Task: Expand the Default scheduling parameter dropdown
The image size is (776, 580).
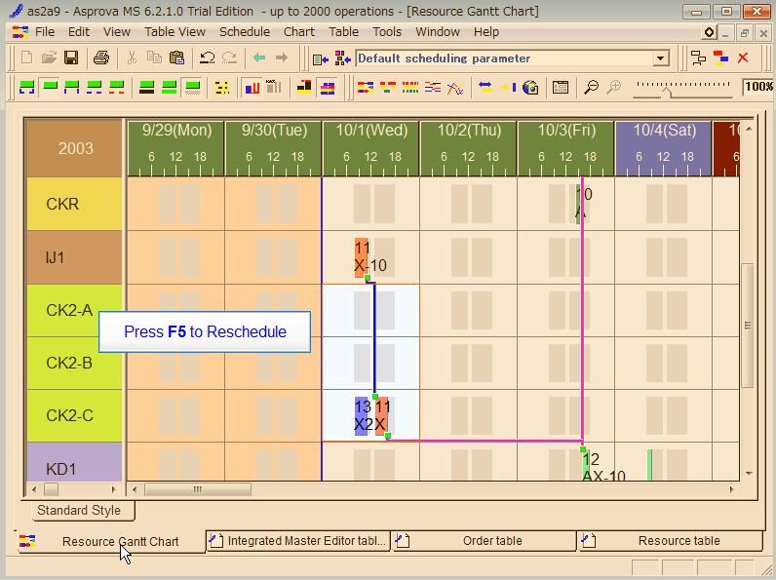Action: click(661, 58)
